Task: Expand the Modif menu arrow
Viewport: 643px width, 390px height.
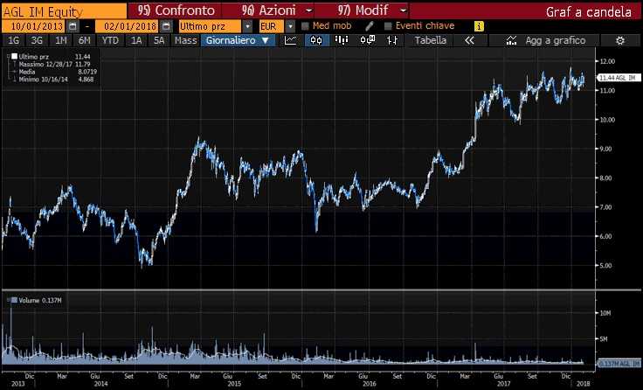Action: pyautogui.click(x=404, y=10)
